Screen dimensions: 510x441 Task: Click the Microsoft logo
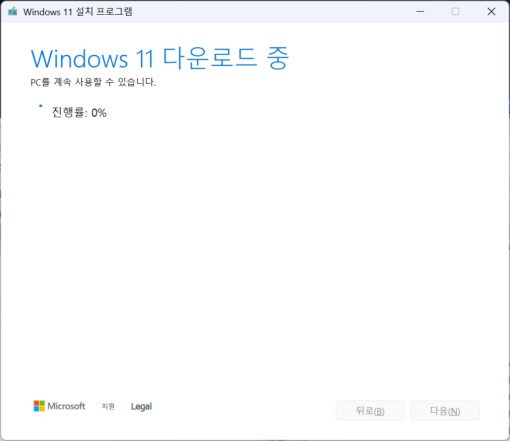[59, 406]
